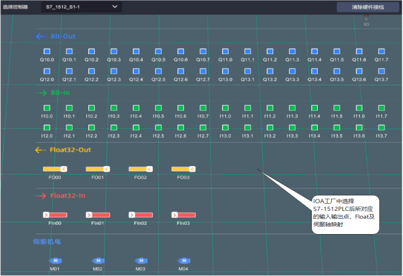This screenshot has height=276, width=403.
Task: Select the I13.0 input node
Action: coord(225,128)
